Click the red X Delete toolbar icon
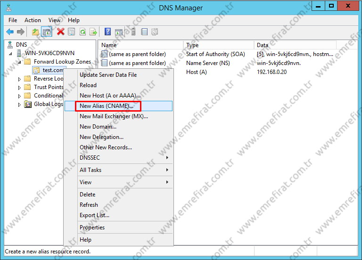 pyautogui.click(x=61, y=32)
